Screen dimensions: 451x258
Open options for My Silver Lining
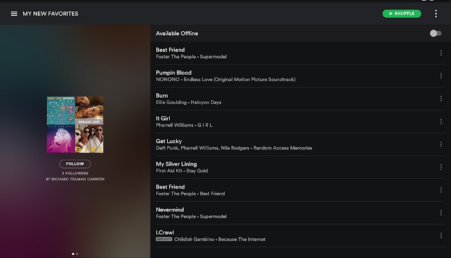click(441, 167)
